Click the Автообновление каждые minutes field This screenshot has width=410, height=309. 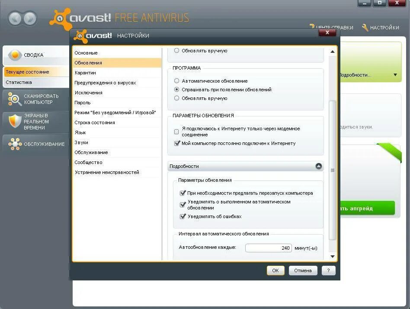pos(268,248)
